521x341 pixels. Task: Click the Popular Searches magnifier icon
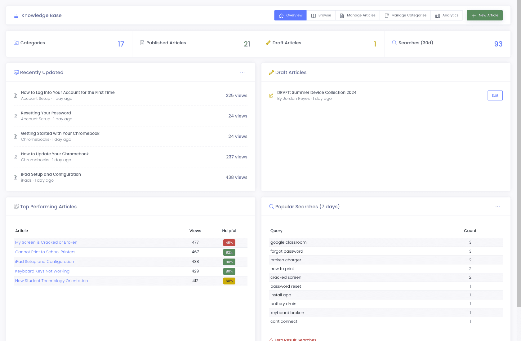(271, 206)
